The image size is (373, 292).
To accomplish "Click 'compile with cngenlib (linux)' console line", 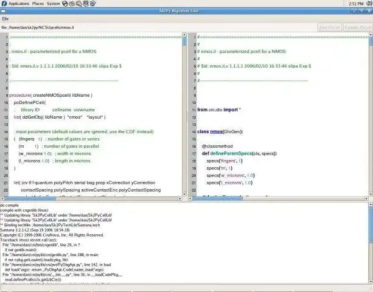I will pos(24,210).
